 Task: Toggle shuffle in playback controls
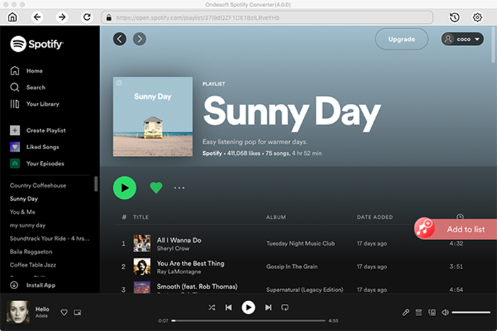coord(212,308)
